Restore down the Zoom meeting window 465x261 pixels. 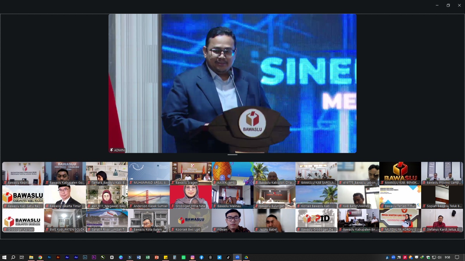[x=448, y=5]
